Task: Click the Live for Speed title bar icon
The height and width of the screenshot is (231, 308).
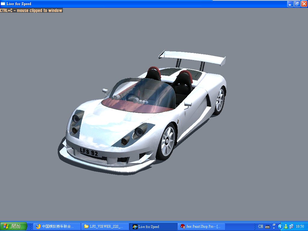Action: (3, 4)
